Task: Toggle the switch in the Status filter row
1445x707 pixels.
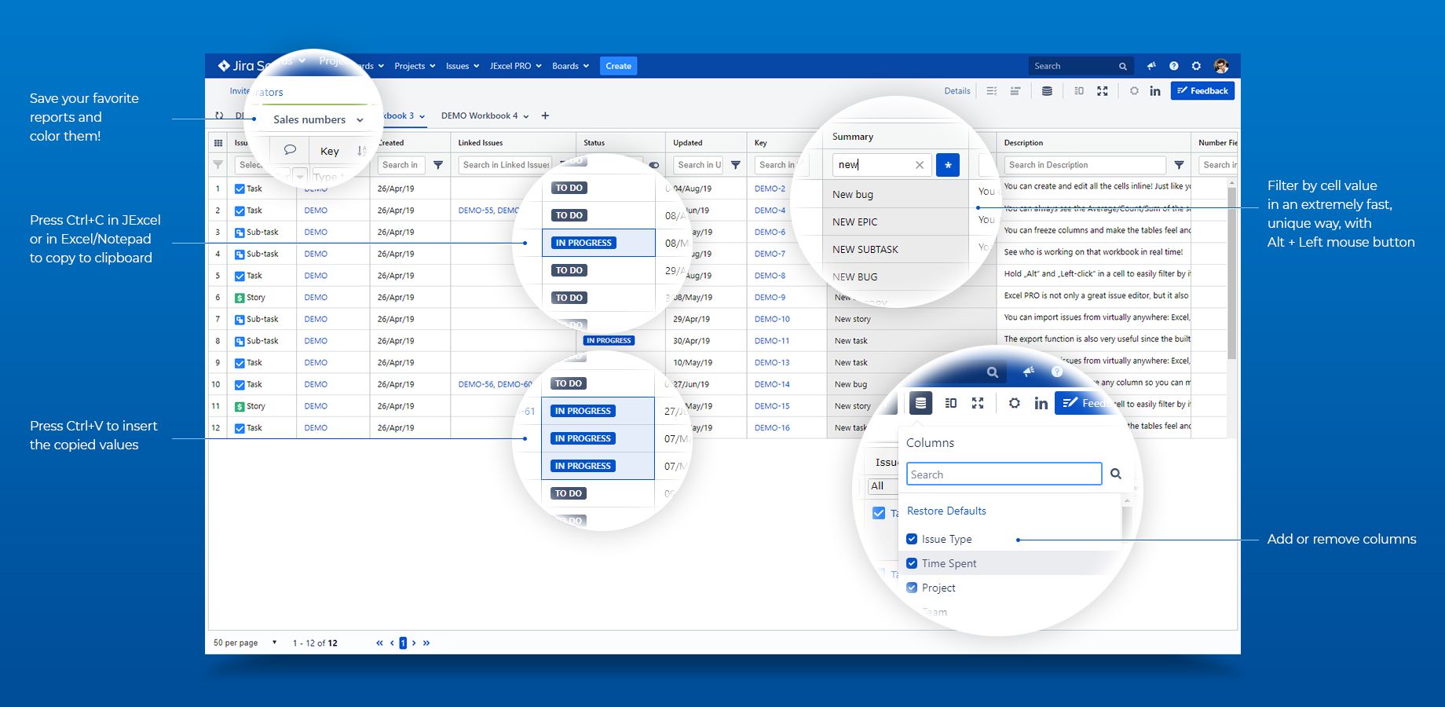Action: coord(654,165)
